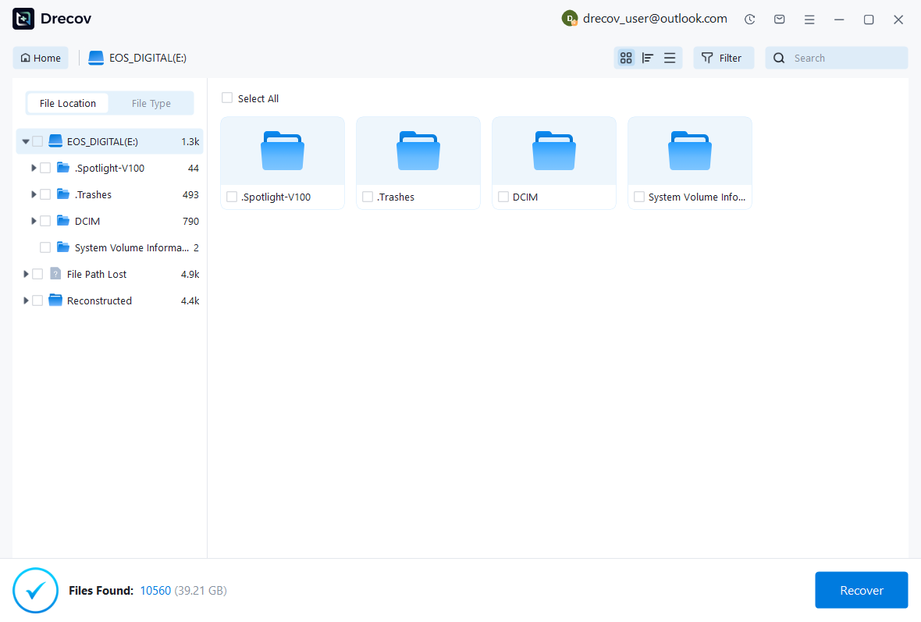Collapse the EOS_DIGITAL(E:) tree node
The width and height of the screenshot is (921, 622).
click(x=26, y=141)
